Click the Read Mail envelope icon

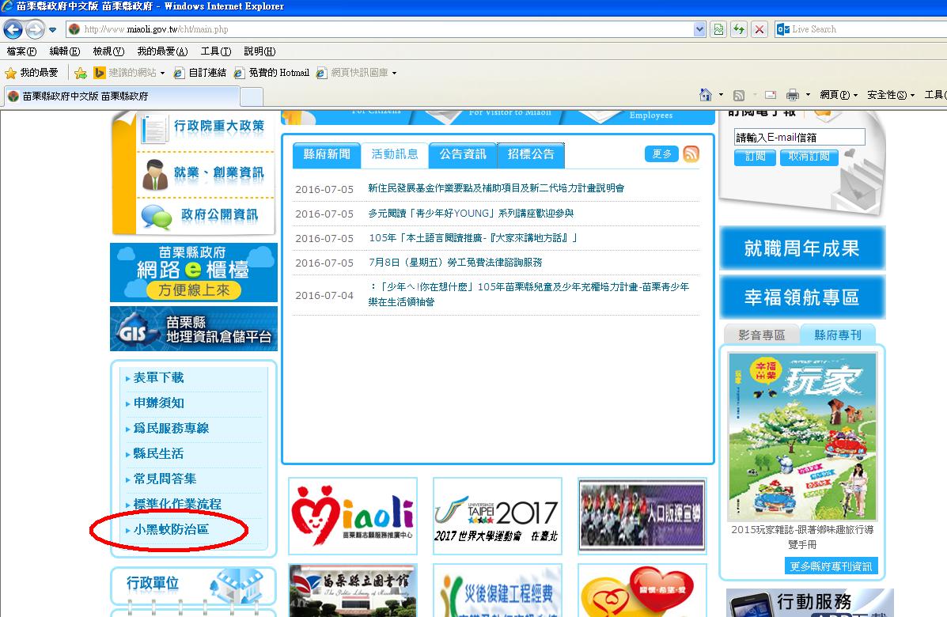click(x=770, y=95)
